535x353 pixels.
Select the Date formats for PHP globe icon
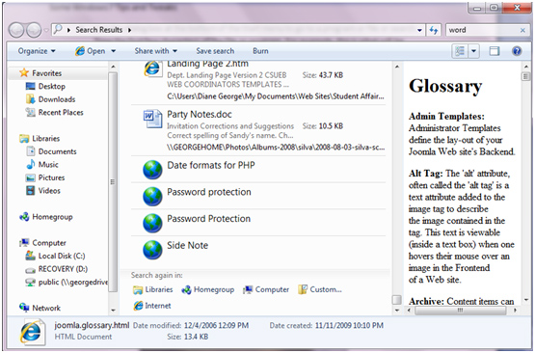click(x=152, y=170)
